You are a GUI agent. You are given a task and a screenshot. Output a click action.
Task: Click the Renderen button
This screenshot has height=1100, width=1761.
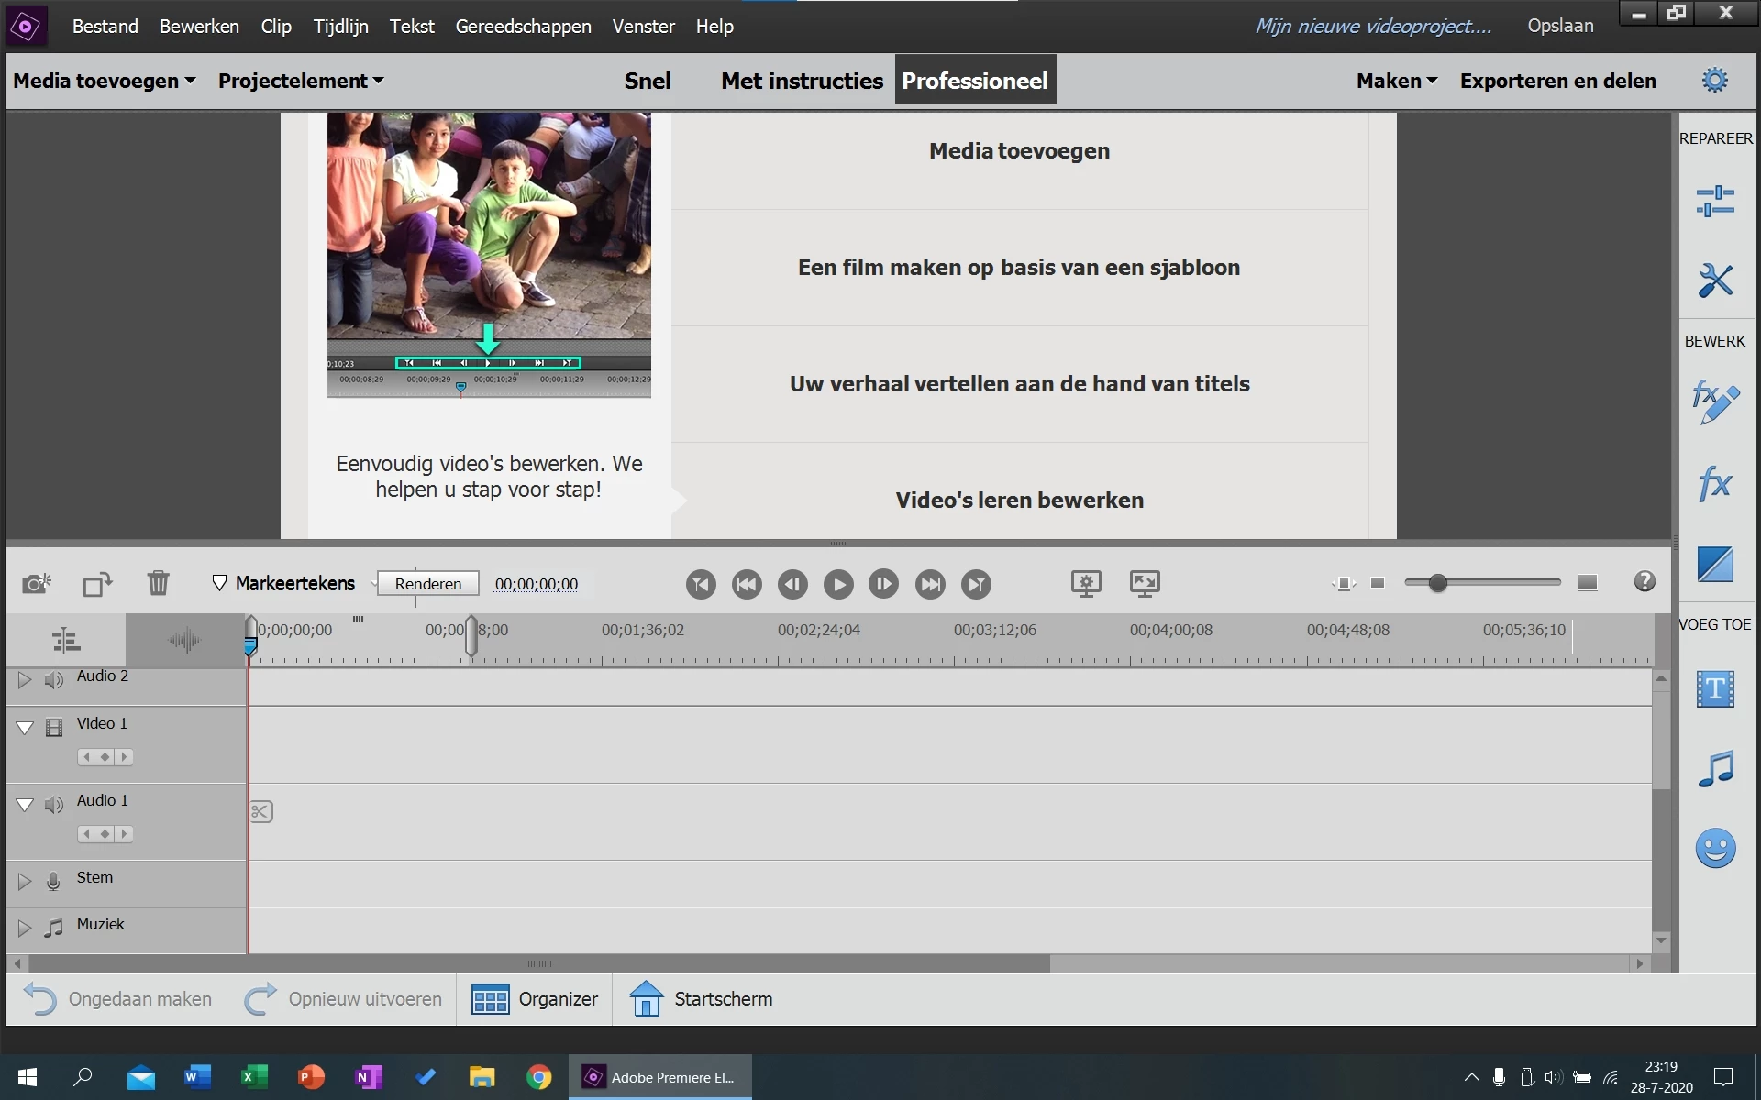click(427, 584)
